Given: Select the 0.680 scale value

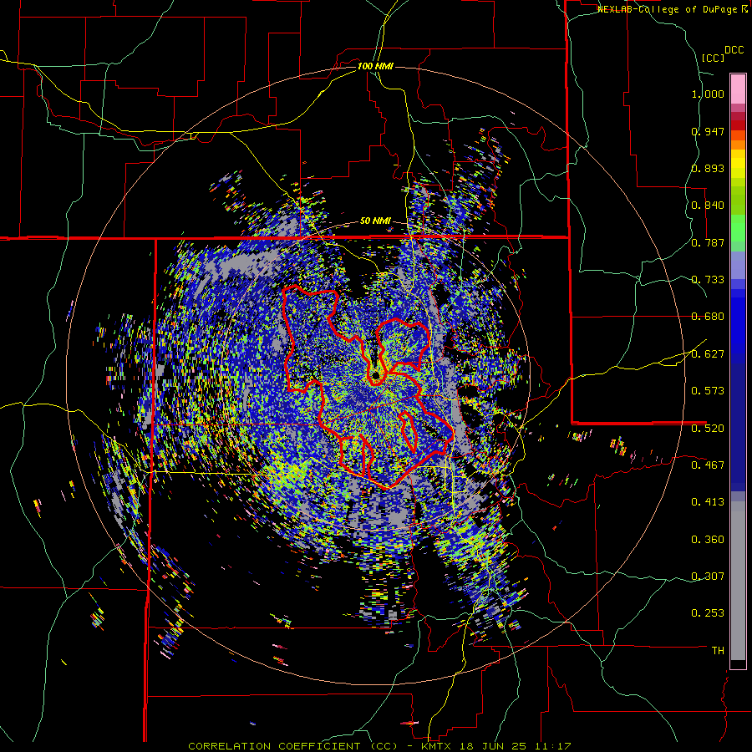Looking at the screenshot, I should tap(708, 317).
